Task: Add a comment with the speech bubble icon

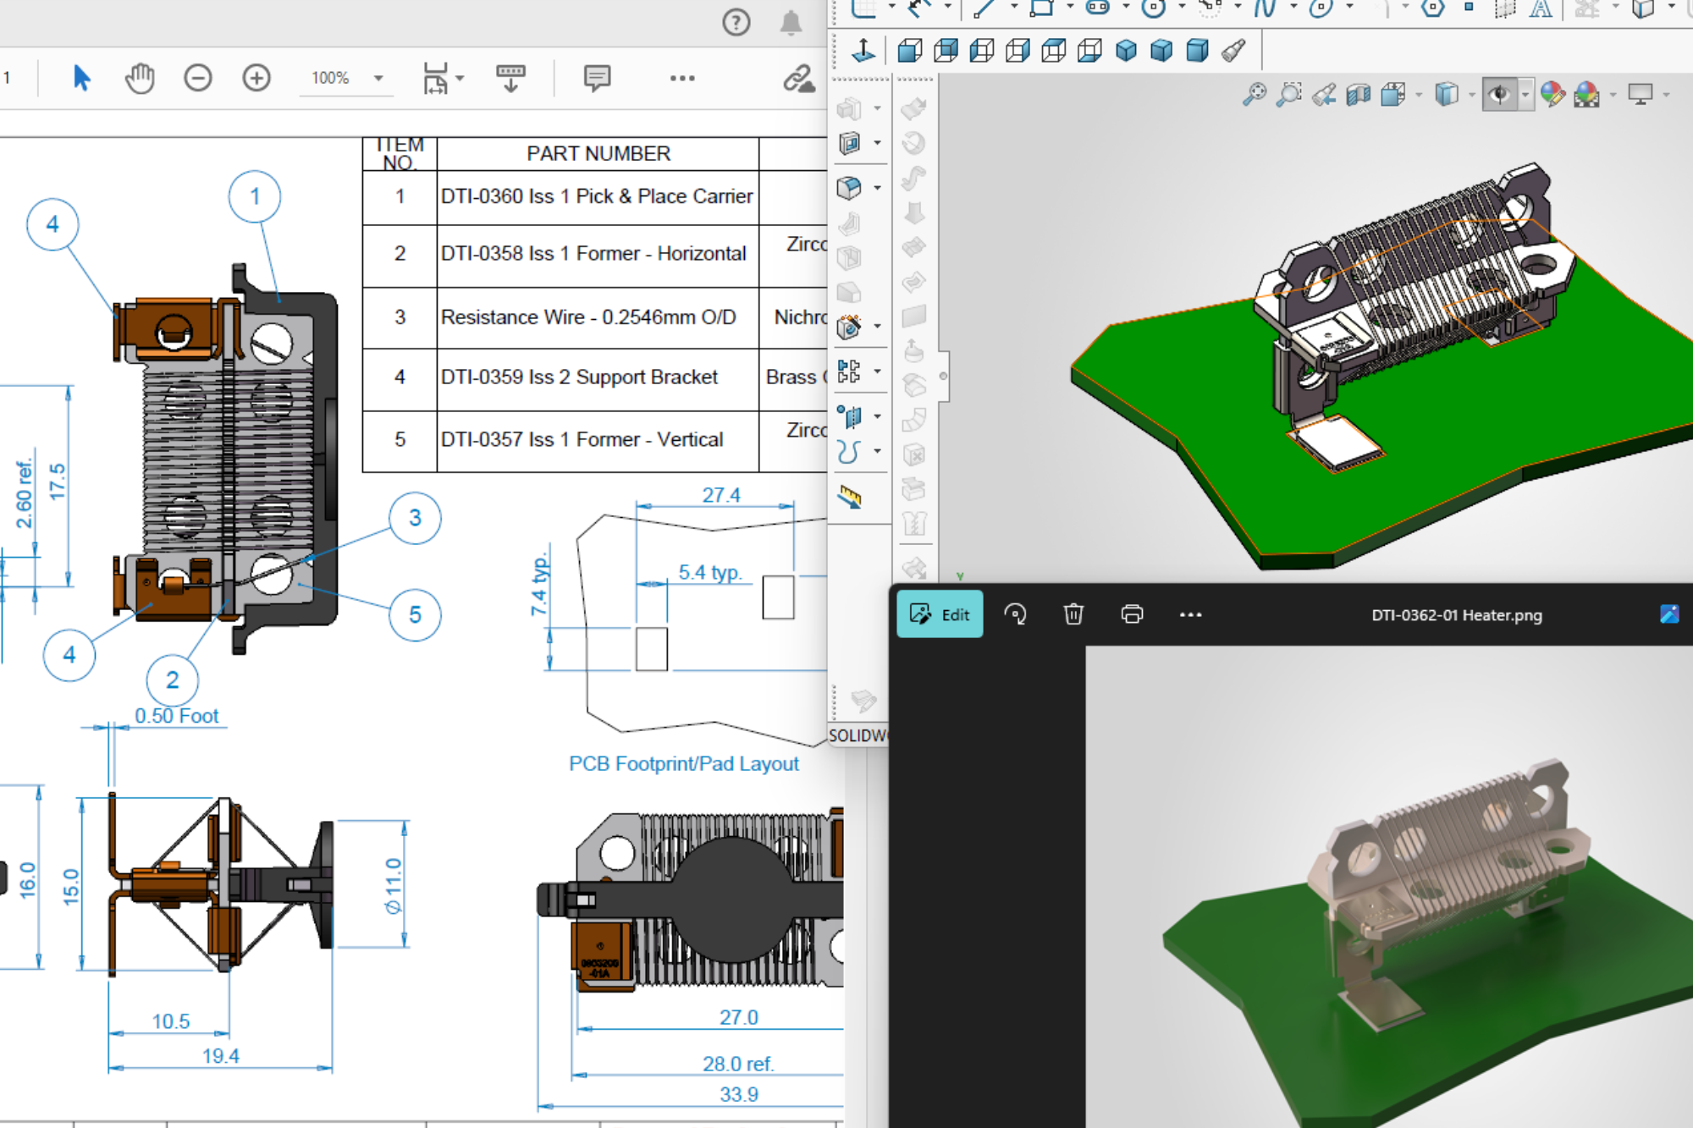Action: point(597,78)
